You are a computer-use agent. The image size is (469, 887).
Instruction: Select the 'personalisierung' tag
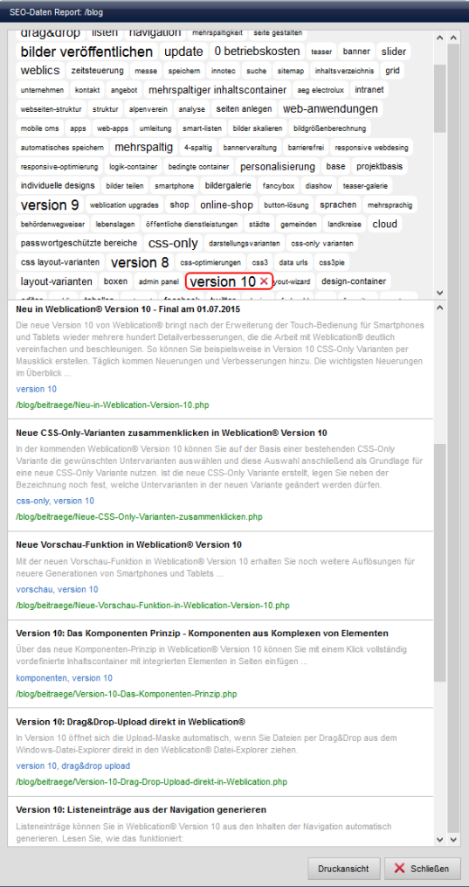pos(278,167)
